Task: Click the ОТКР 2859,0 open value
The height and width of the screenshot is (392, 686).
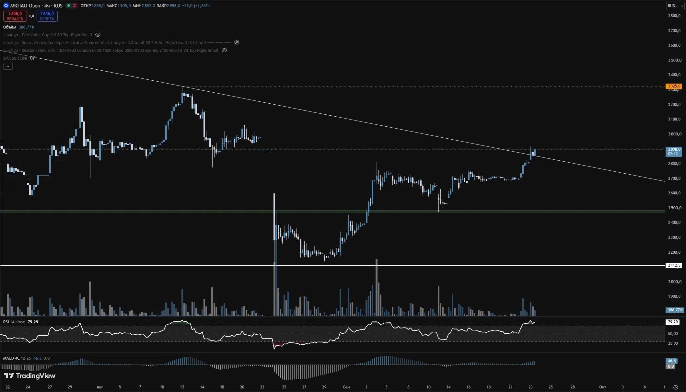Action: 92,6
